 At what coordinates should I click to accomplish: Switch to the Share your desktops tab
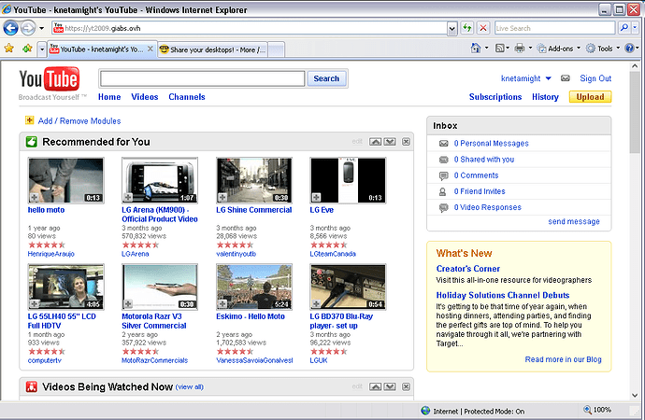pos(213,49)
